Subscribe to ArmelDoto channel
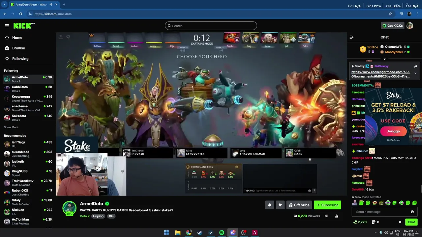Image resolution: width=422 pixels, height=237 pixels. click(x=327, y=205)
